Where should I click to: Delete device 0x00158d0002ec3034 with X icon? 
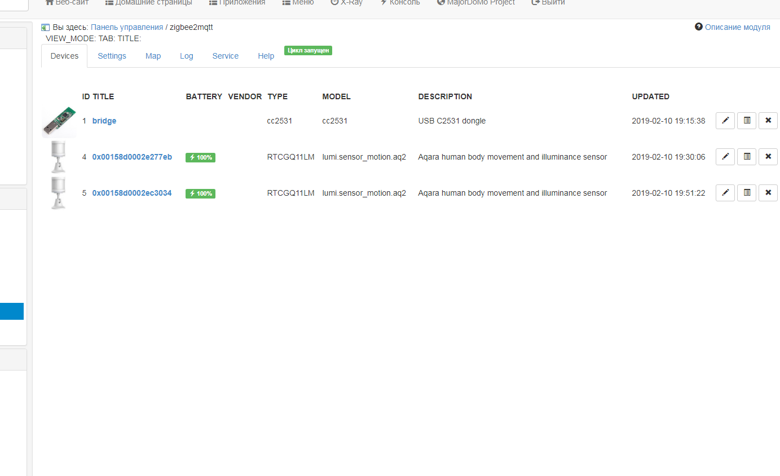[x=768, y=193]
